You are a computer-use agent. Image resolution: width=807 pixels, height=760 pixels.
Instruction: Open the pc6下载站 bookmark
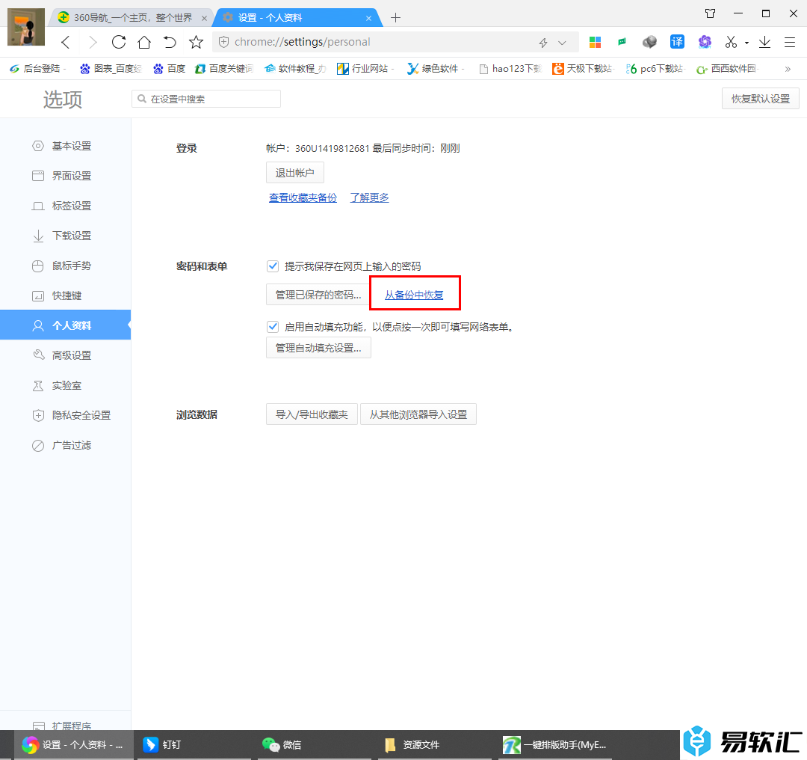coord(655,69)
